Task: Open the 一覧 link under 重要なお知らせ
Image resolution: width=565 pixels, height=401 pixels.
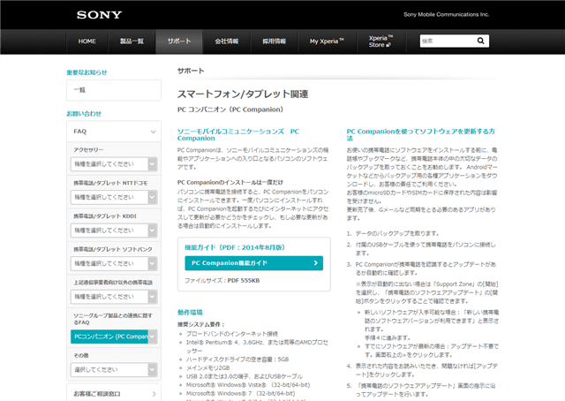Action: [114, 90]
